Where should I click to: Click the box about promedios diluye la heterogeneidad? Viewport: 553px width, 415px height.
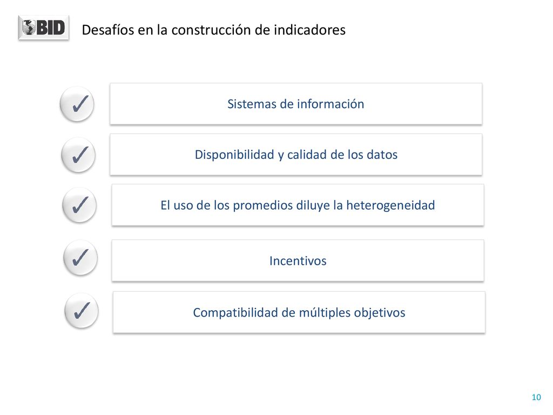(x=298, y=205)
